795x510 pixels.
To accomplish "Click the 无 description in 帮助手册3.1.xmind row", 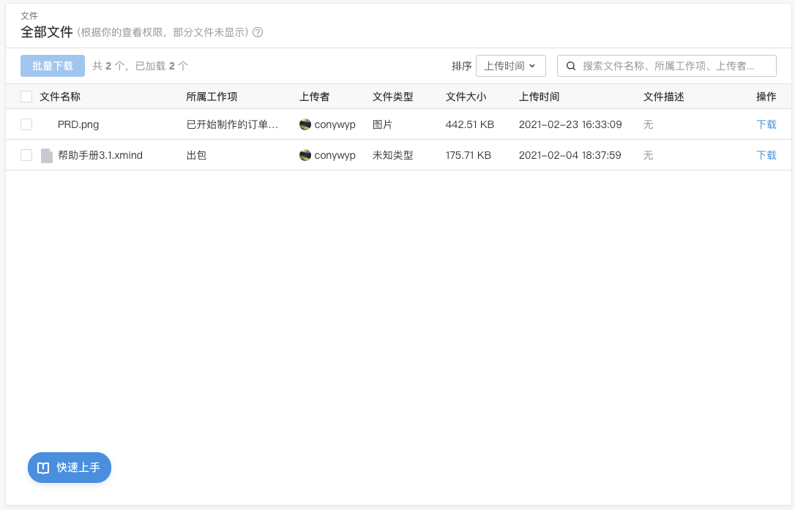I will click(x=648, y=155).
